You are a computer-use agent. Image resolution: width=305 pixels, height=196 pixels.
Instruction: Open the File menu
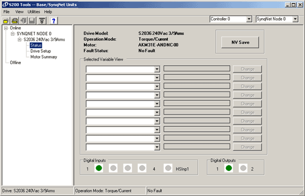(7, 12)
